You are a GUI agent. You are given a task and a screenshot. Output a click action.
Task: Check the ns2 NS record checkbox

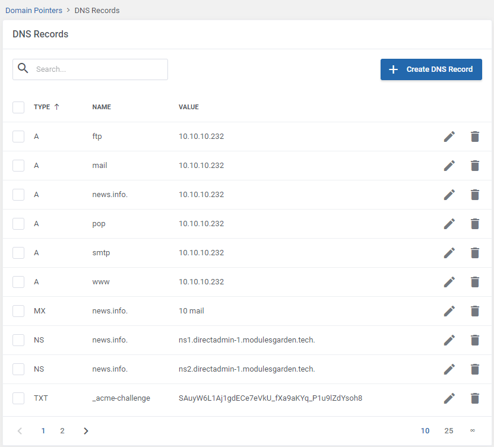click(x=18, y=369)
